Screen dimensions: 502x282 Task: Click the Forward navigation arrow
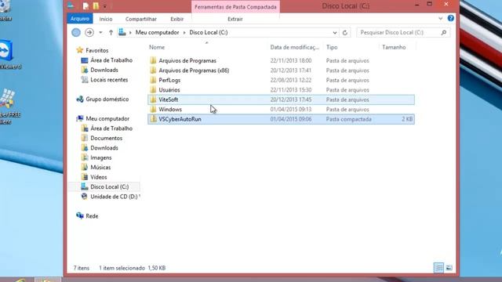(89, 32)
